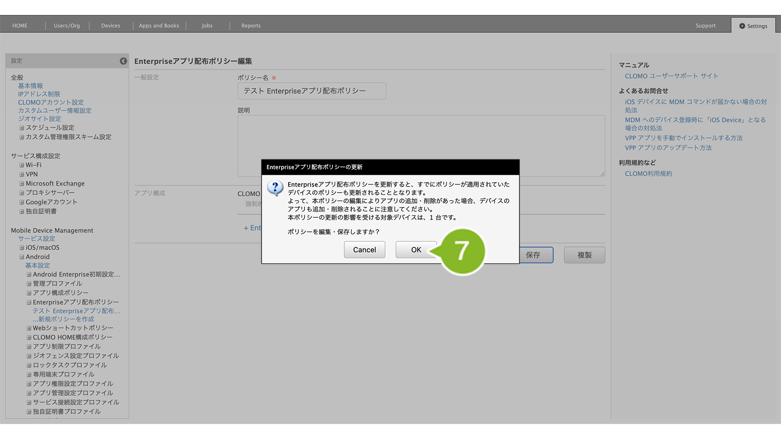This screenshot has height=439, width=781.
Task: Expand スケジュール設定 tree node
Action: coord(22,128)
